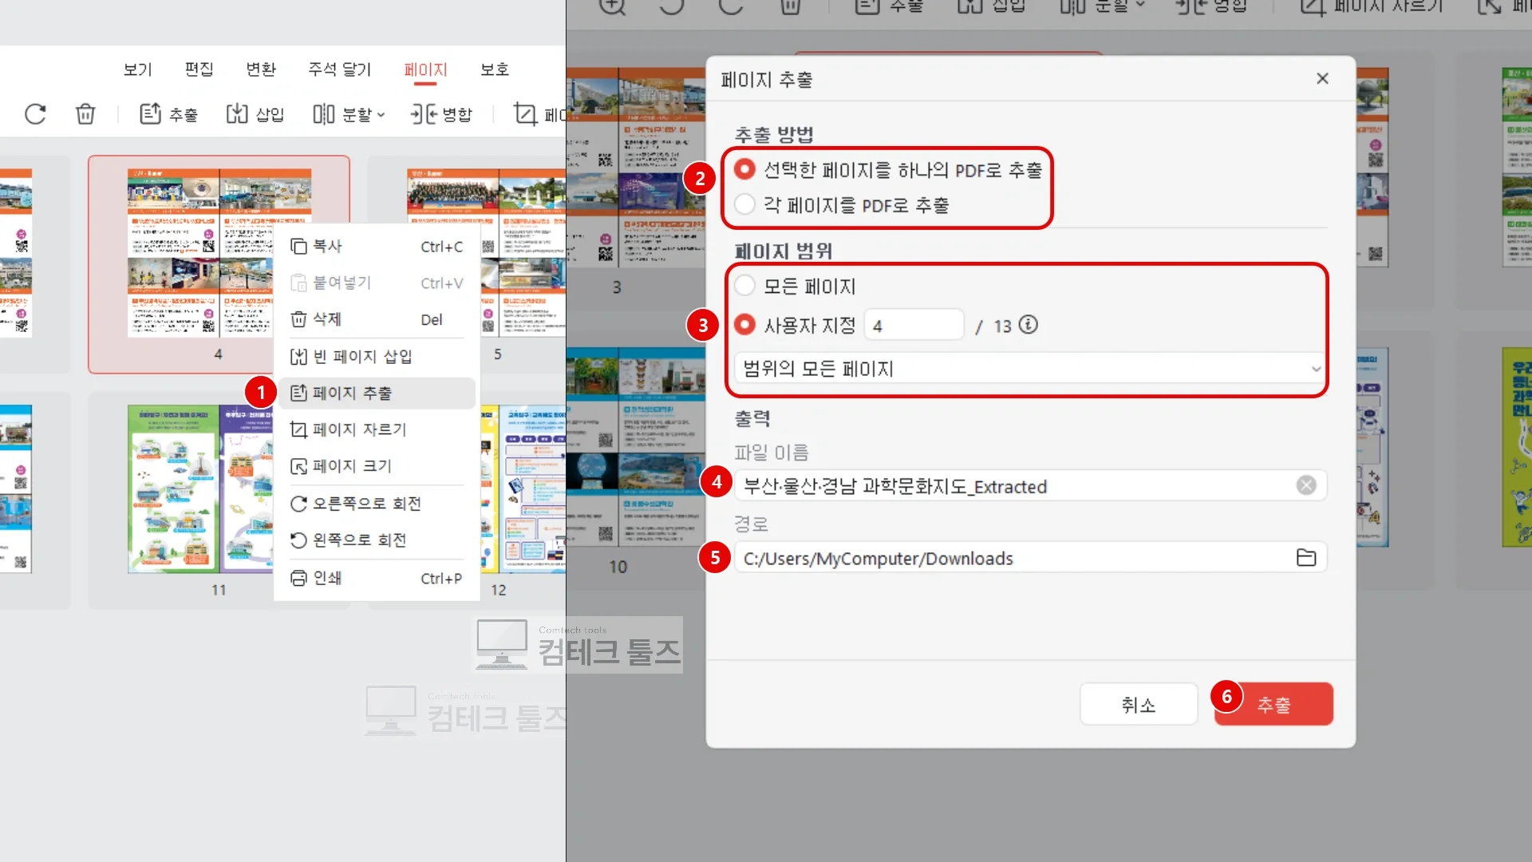Screen dimensions: 1532x862
Task: Click the 취소 cancel button
Action: click(1139, 704)
